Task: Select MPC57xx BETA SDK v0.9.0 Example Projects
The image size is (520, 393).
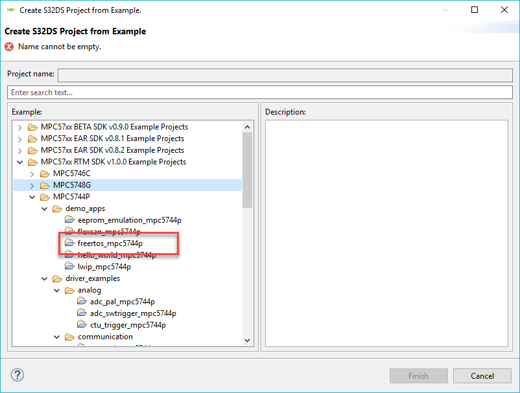Action: 114,127
